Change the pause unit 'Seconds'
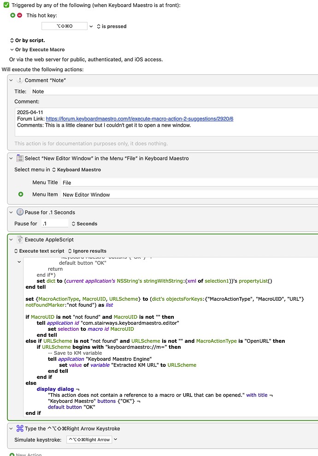The width and height of the screenshot is (318, 456). click(x=84, y=224)
